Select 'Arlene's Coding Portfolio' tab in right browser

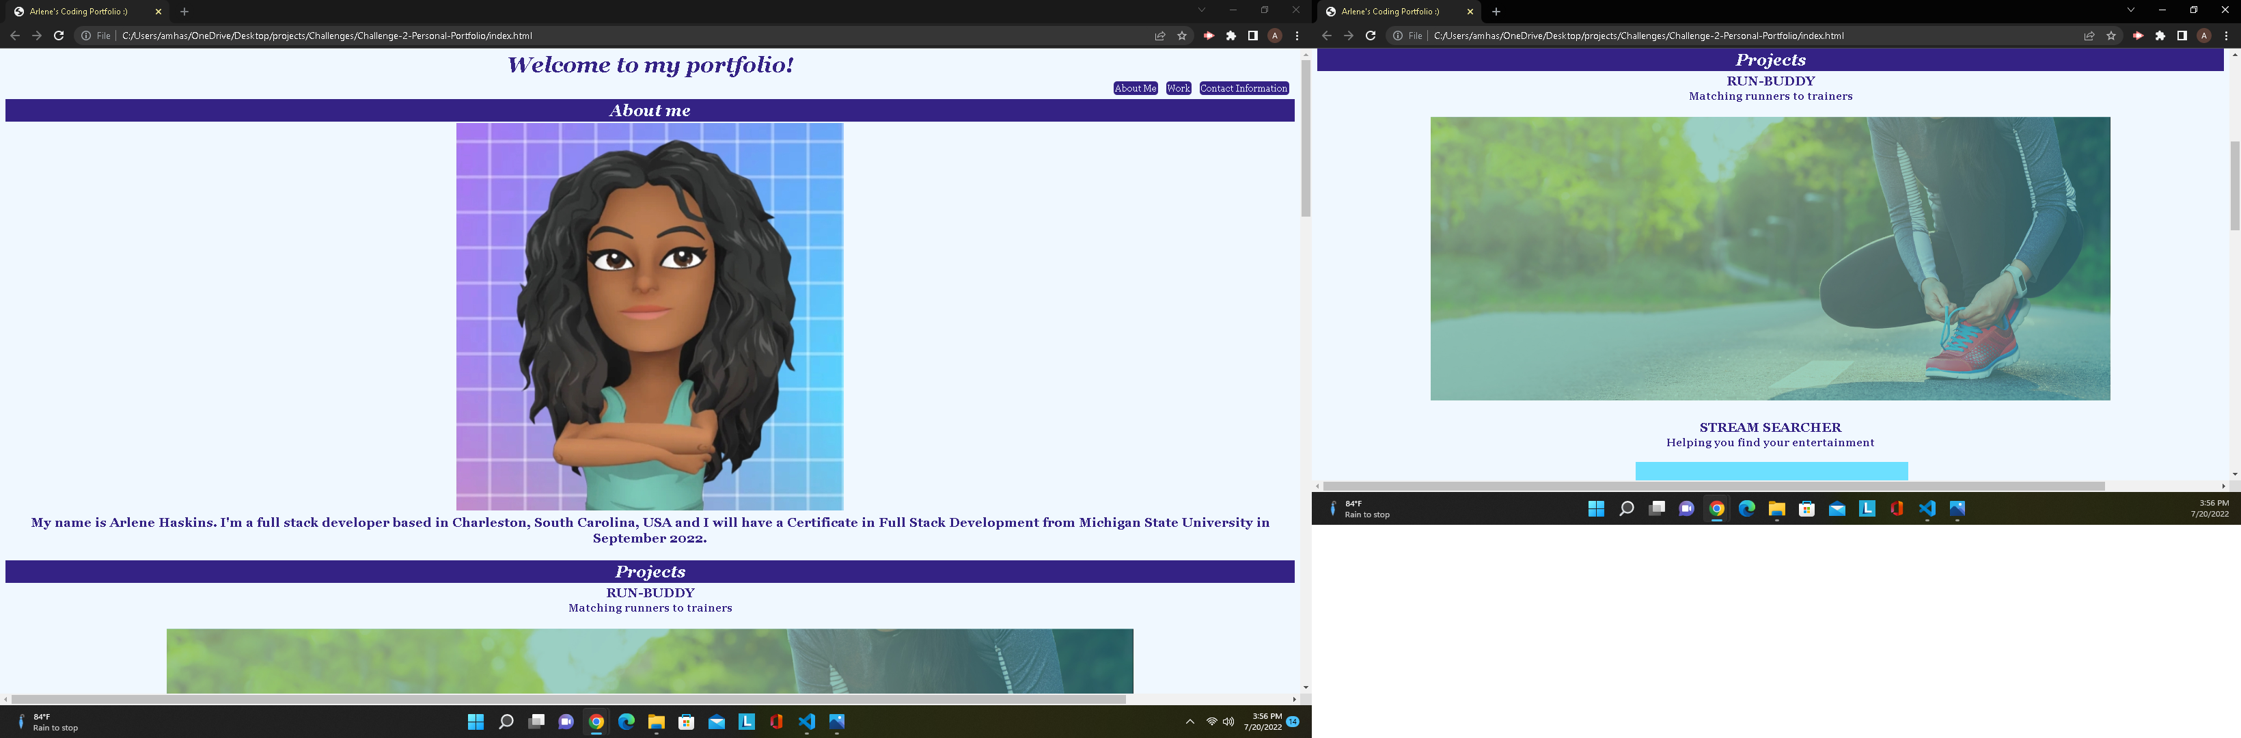pos(1389,12)
